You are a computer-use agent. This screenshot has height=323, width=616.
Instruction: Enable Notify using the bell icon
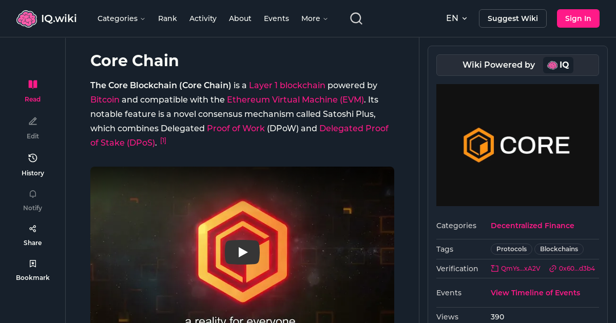click(x=32, y=194)
